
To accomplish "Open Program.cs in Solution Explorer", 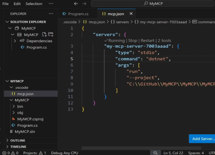I will pyautogui.click(x=37, y=47).
